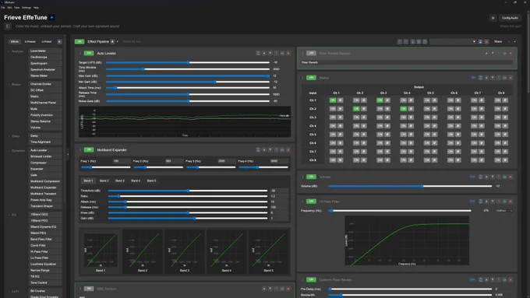The width and height of the screenshot is (530, 298).
Task: Click the blue icon next to Frieve EffeTune title
Action: 52,18
